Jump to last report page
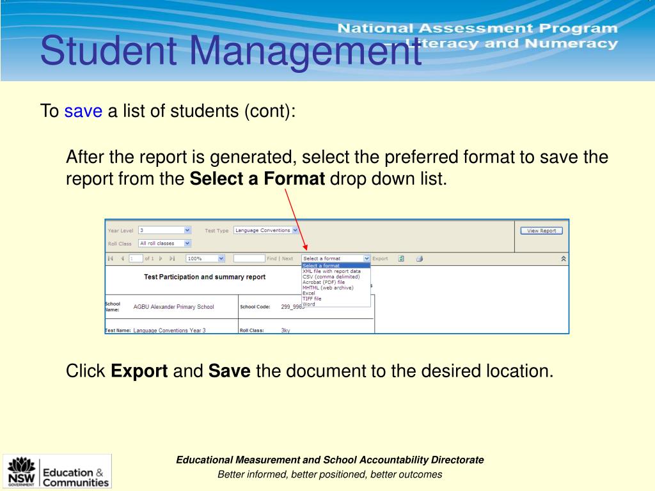Image resolution: width=655 pixels, height=491 pixels. click(x=172, y=258)
